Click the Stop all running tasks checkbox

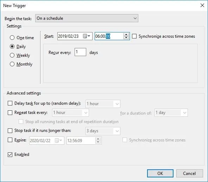point(21,122)
